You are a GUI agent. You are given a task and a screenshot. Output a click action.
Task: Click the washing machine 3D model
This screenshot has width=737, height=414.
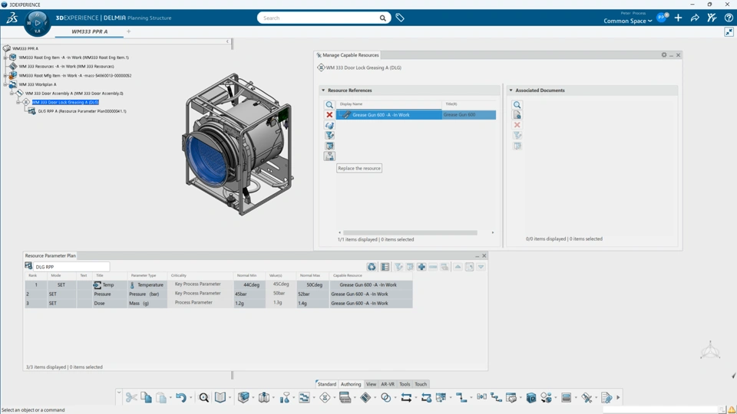[237, 145]
